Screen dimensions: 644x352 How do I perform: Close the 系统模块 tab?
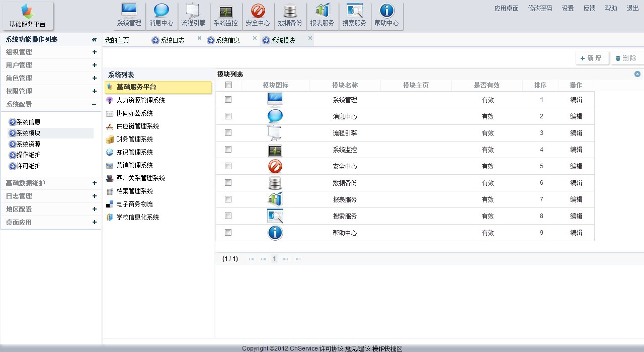coord(310,38)
